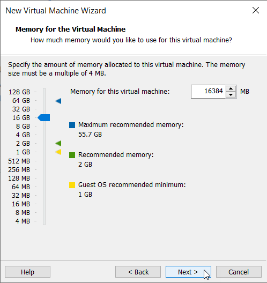Screen dimensions: 267x283
Task: Set slider to the 4 MB tick
Action: (x=44, y=221)
